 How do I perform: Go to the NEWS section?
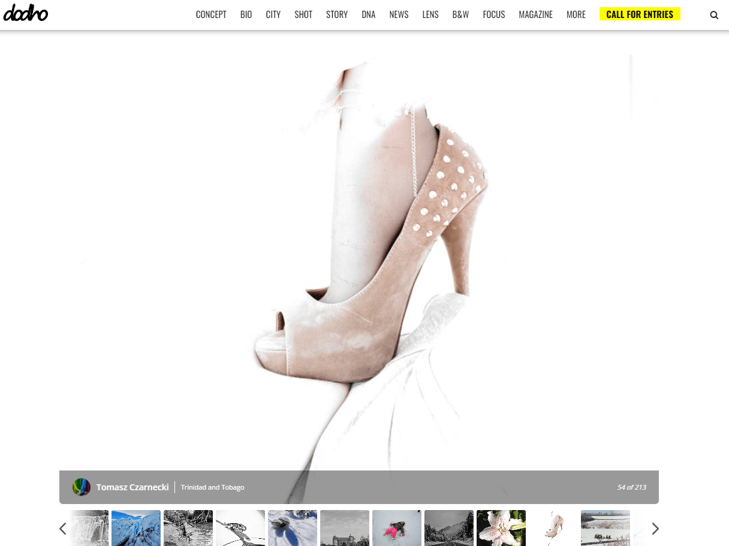pos(399,14)
